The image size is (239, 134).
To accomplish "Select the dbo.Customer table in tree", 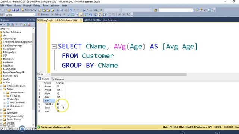I will (18, 103).
